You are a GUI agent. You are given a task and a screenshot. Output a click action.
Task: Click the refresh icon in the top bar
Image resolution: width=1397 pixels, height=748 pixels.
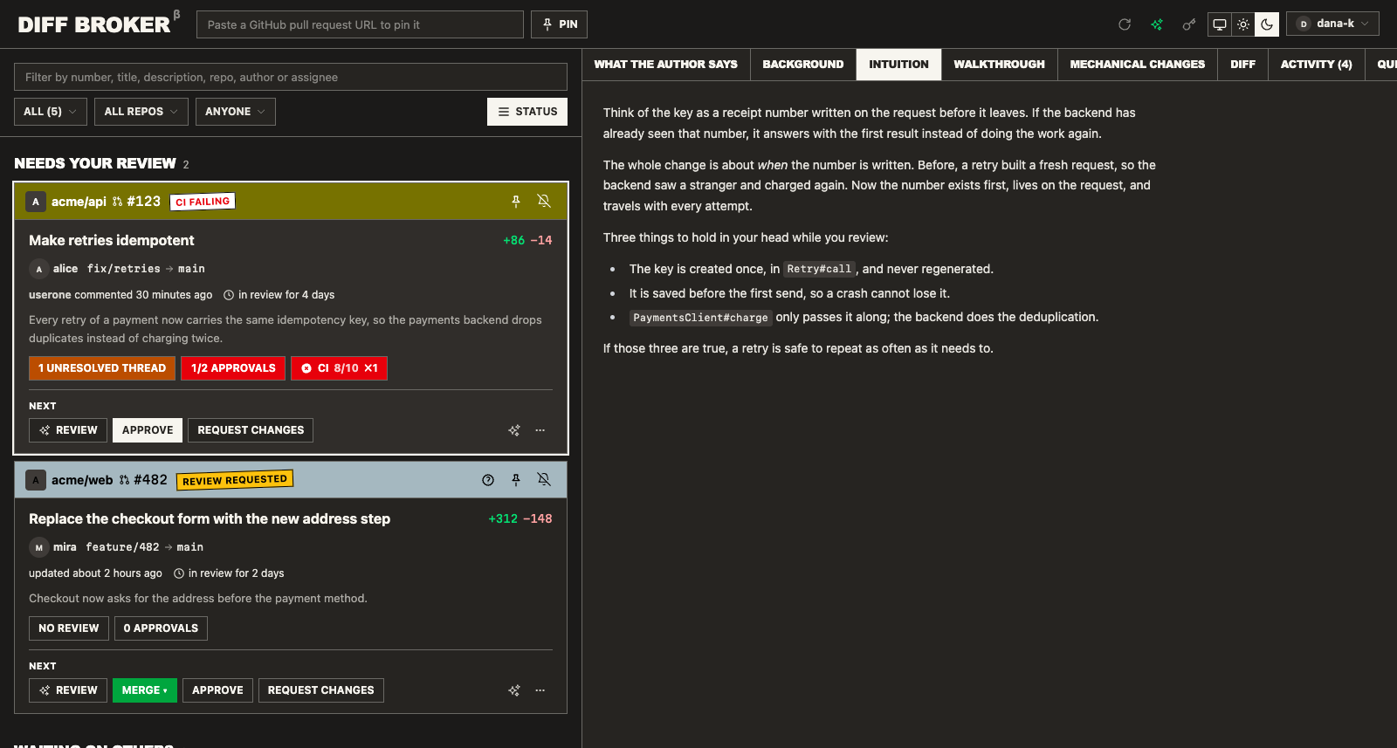click(x=1125, y=24)
